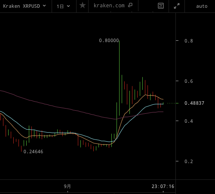The image size is (215, 194).
Task: Open the 1日 timeframe dropdown
Action: click(x=63, y=6)
